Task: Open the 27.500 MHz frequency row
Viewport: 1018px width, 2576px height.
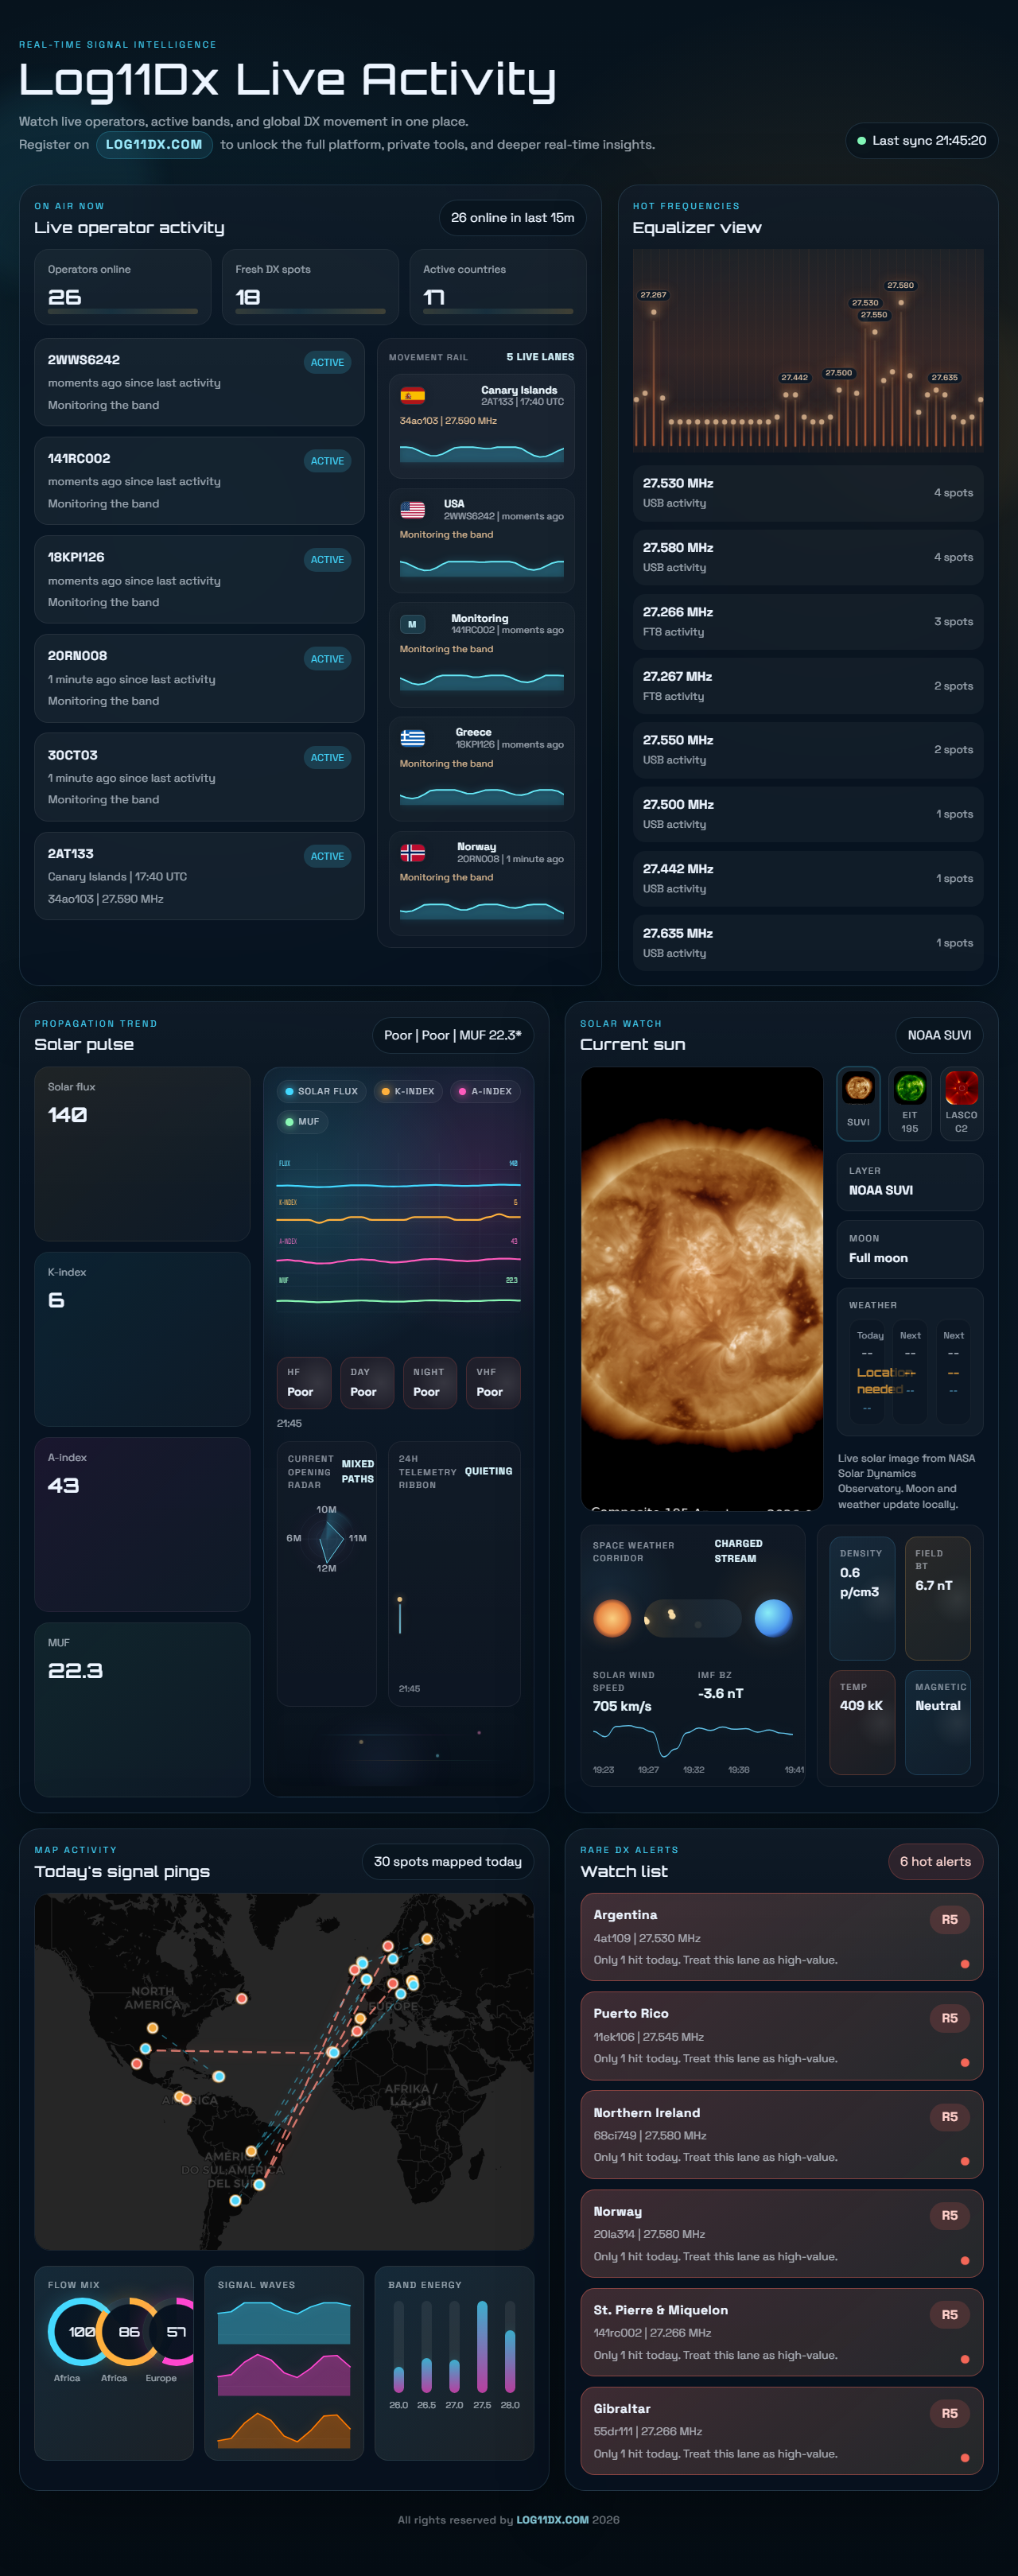Action: 808,814
